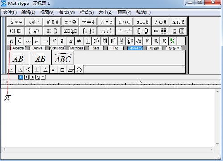Viewport: 223px width, 161px height.
Task: Insert the filled black triangle symbol
Action: pyautogui.click(x=53, y=70)
